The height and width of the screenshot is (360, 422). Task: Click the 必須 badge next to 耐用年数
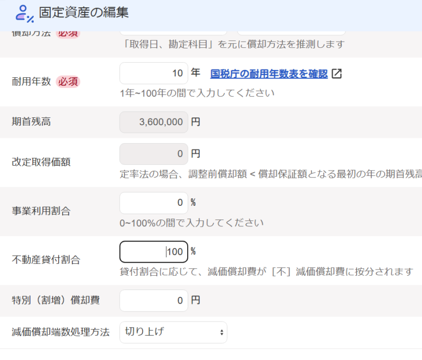68,82
